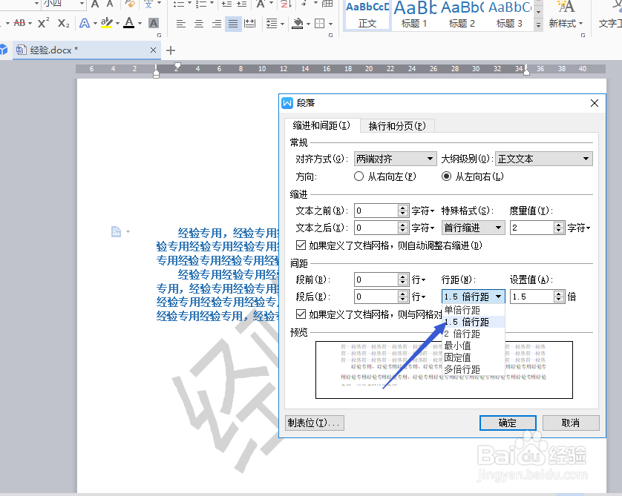Click the 段前 spacing input field
Viewport: 622px width, 496px height.
coord(376,280)
